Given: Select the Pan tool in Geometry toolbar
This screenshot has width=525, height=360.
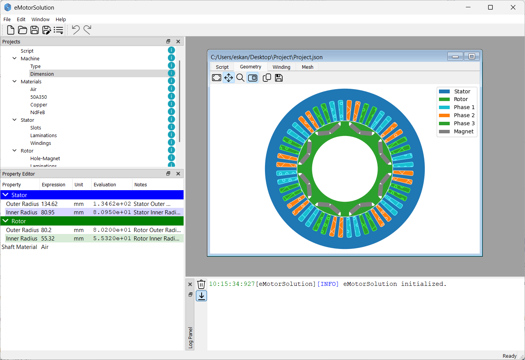Looking at the screenshot, I should coord(229,77).
